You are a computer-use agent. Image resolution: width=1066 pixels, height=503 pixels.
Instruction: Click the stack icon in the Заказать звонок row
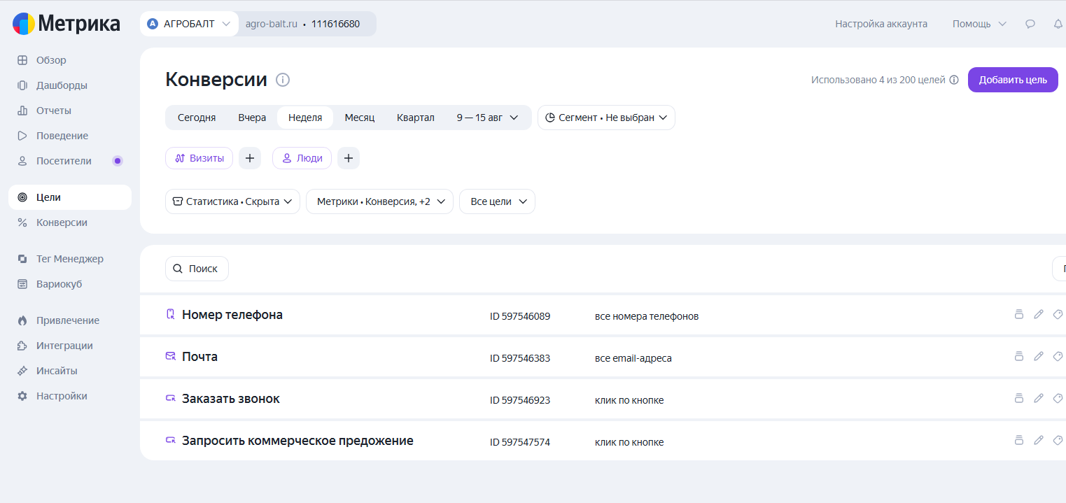[x=1019, y=398]
